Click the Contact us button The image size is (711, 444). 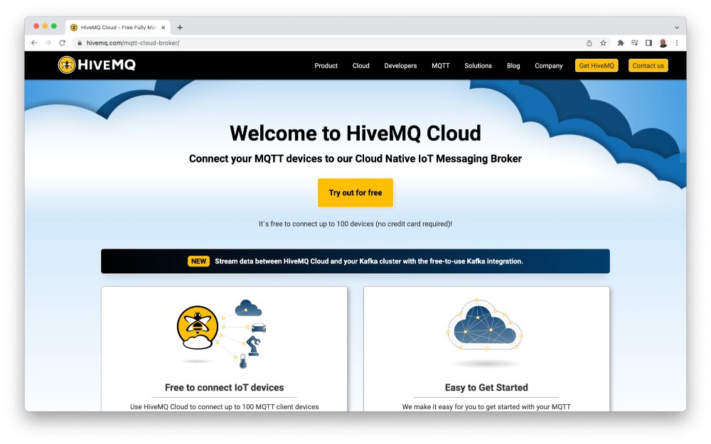[x=648, y=65]
